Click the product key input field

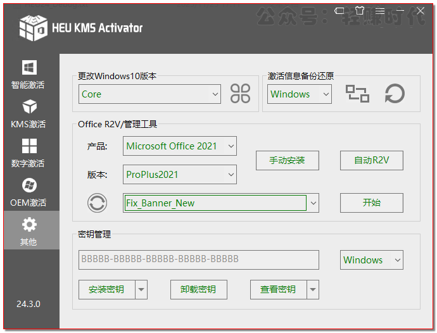click(198, 260)
